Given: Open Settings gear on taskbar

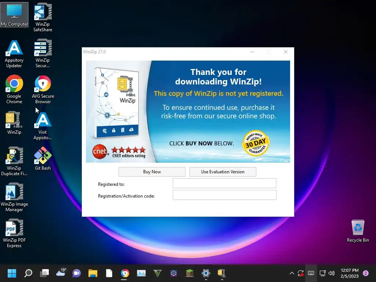Looking at the screenshot, I should 206,273.
